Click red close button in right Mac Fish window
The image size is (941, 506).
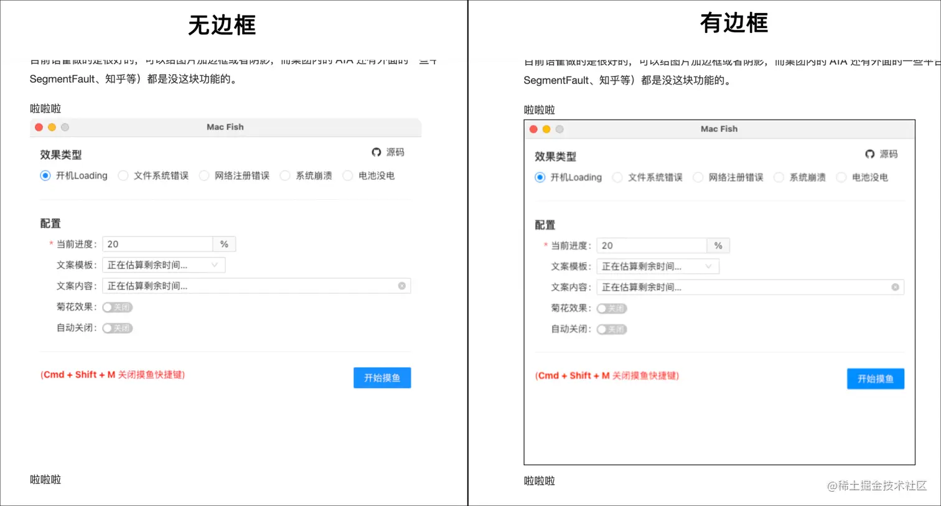click(533, 129)
